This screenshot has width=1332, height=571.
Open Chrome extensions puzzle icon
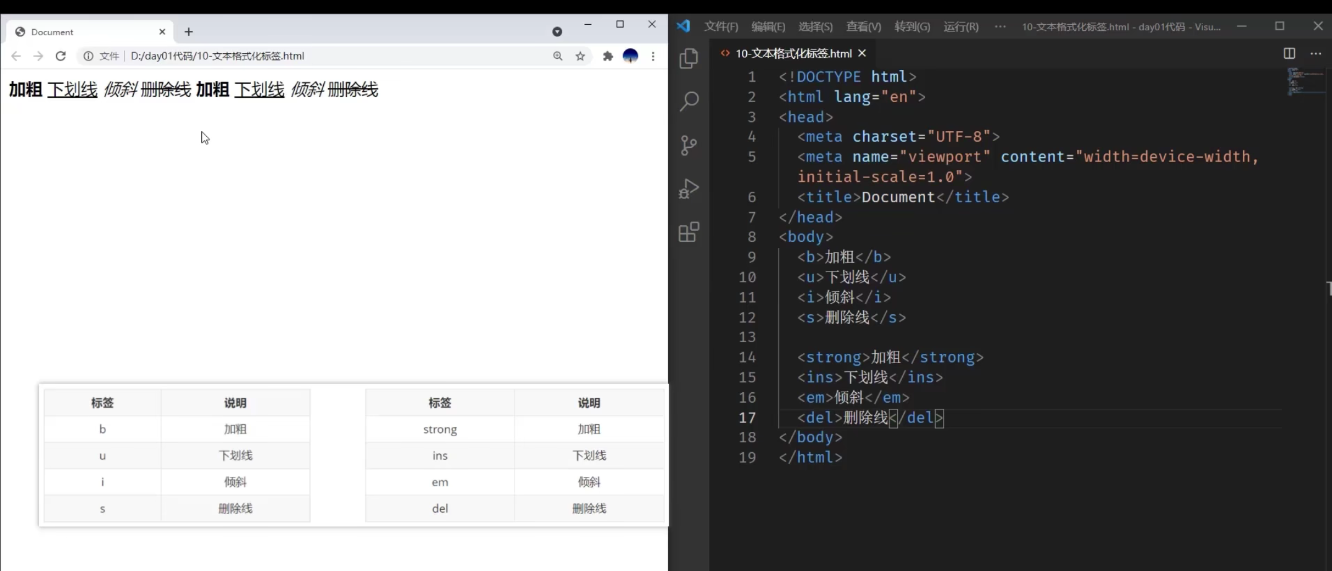(x=608, y=56)
